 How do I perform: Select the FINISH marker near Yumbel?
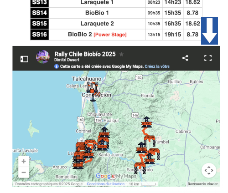pyautogui.click(x=150, y=141)
